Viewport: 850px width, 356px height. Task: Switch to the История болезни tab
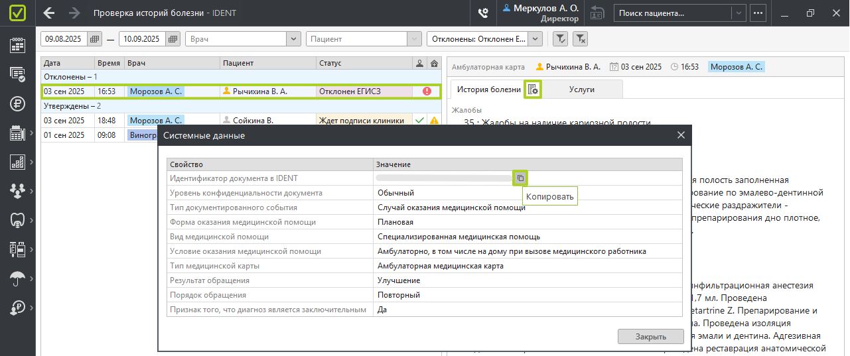[488, 89]
